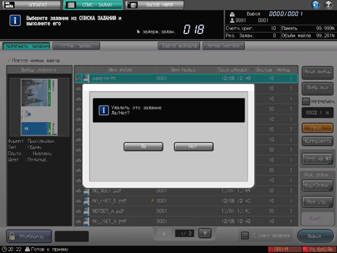Click the 0002.1 м length display
337x253 pixels.
[x=317, y=113]
